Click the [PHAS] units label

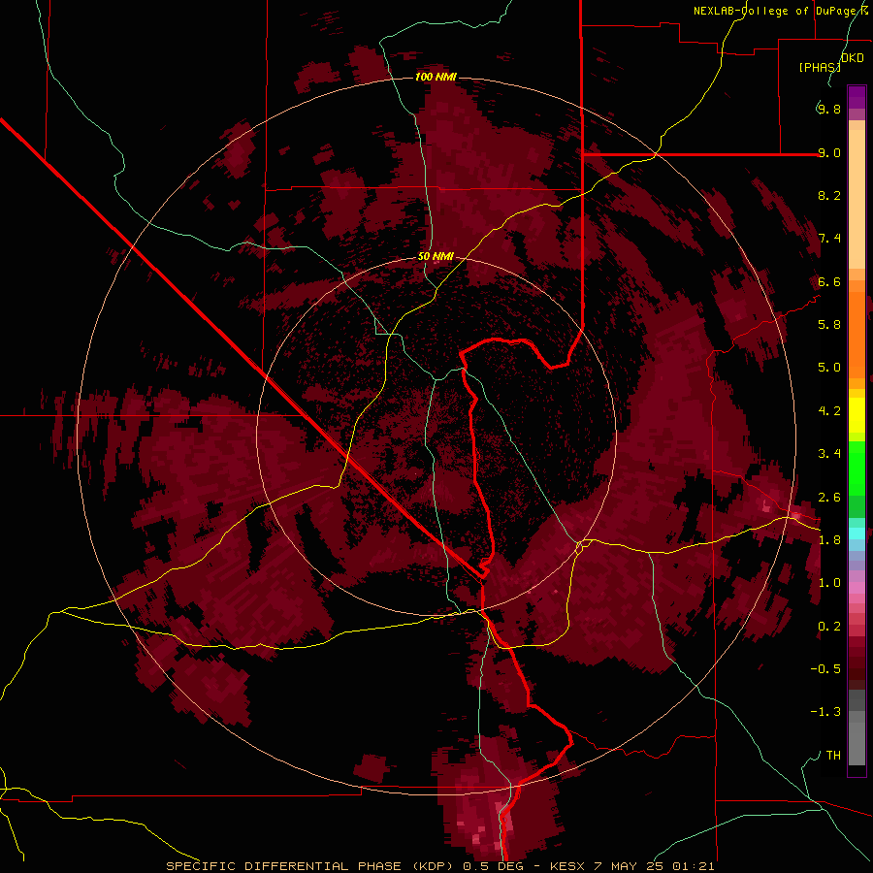820,67
